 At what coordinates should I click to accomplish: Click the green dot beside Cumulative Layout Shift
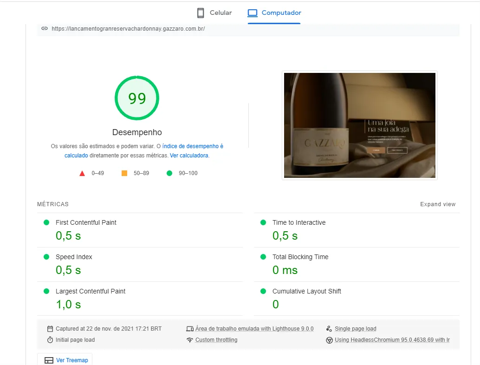point(263,291)
